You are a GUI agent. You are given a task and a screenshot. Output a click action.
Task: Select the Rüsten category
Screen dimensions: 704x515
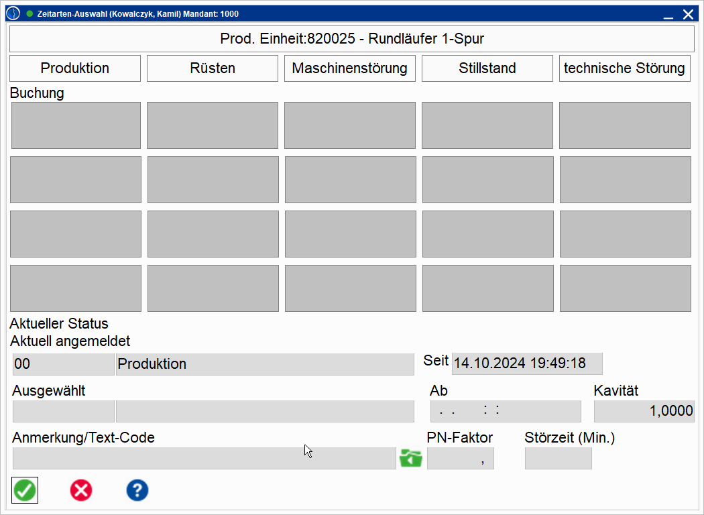(212, 68)
